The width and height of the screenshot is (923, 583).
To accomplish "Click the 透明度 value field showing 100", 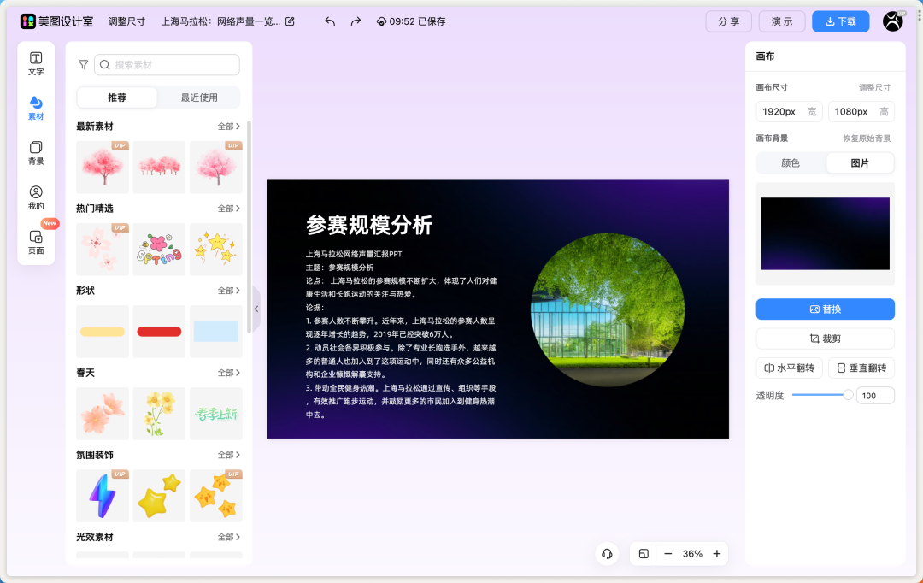I will (875, 396).
